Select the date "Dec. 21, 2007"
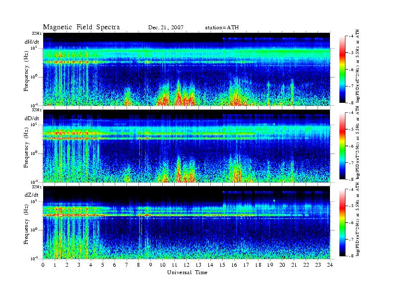Viewport: 393px width, 304px height. click(166, 28)
